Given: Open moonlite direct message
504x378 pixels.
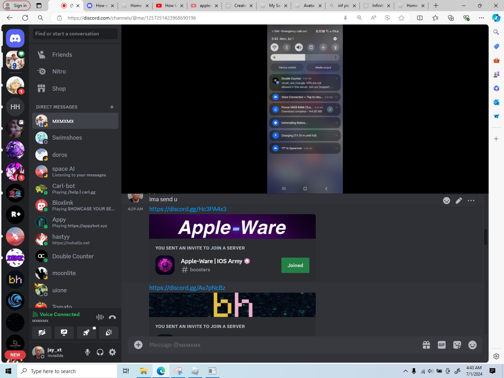Looking at the screenshot, I should [x=75, y=273].
